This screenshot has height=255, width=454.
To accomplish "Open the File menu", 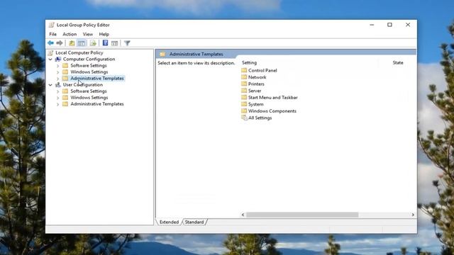I will 53,34.
